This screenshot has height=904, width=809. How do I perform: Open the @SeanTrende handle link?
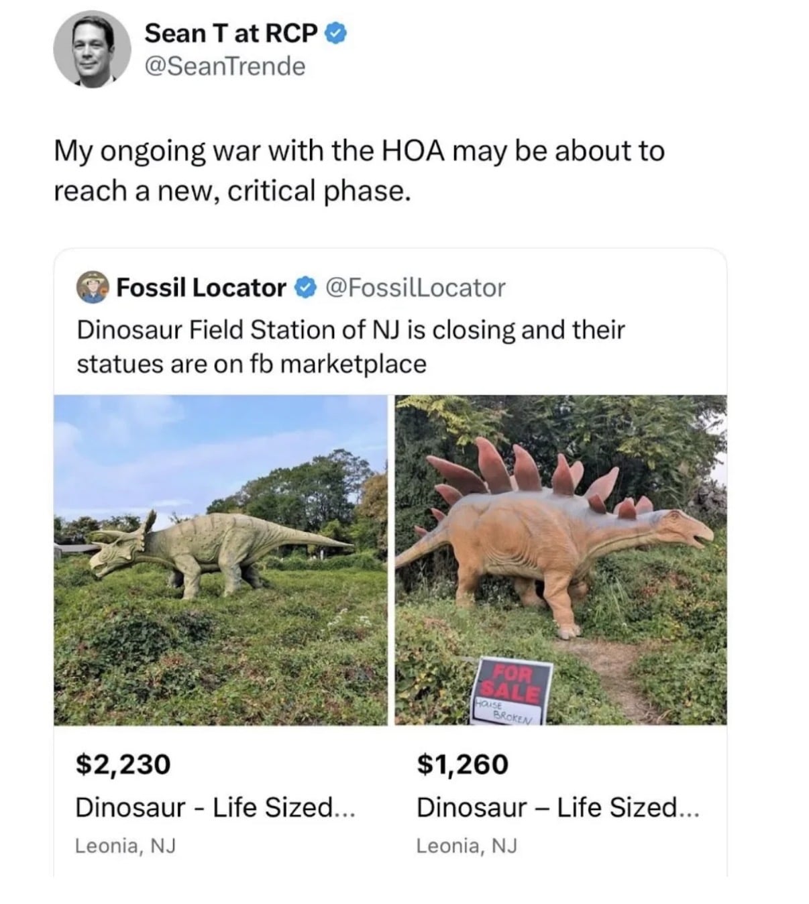click(225, 66)
